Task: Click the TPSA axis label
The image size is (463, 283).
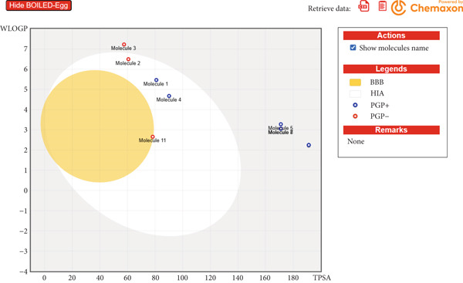Action: (x=322, y=278)
